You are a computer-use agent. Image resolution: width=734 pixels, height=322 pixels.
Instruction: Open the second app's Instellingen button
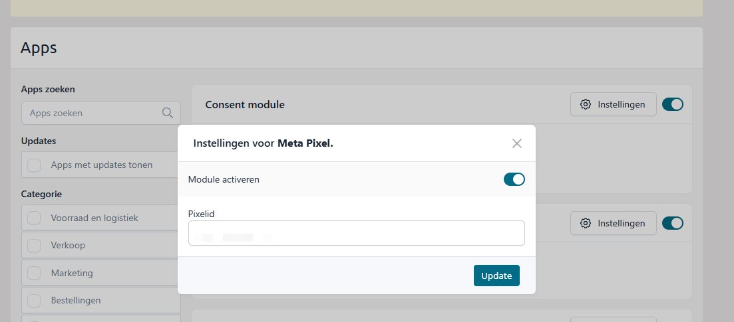613,223
